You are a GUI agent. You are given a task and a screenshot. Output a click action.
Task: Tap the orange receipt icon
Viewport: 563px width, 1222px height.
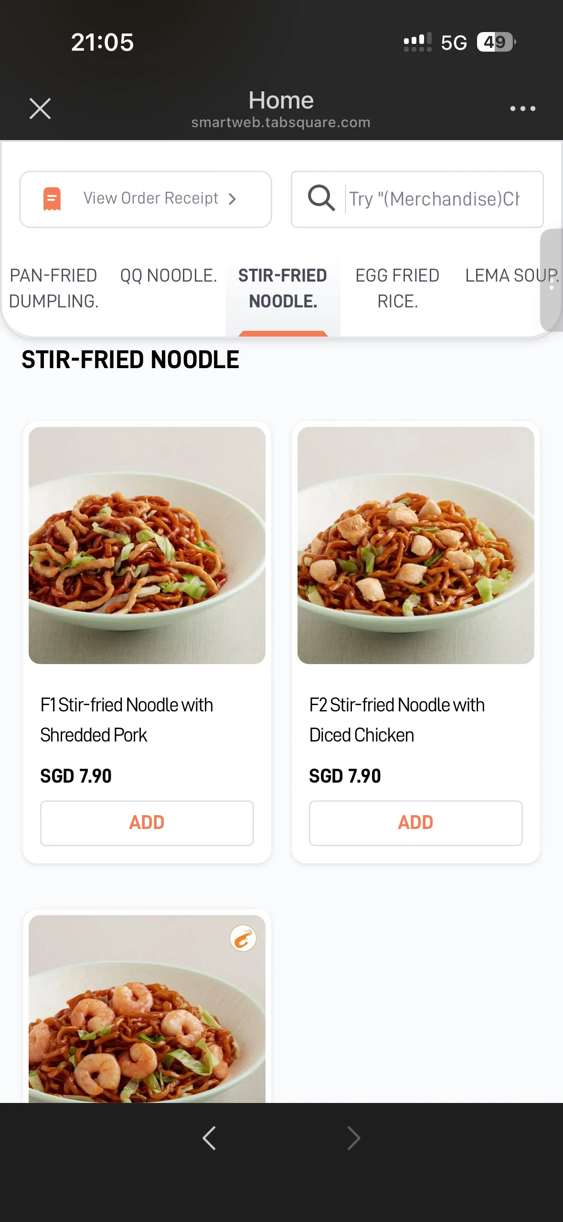52,199
